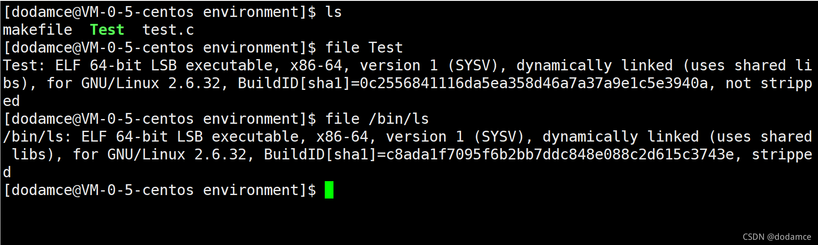Click the 'file /bin/ls' command text

pos(377,119)
